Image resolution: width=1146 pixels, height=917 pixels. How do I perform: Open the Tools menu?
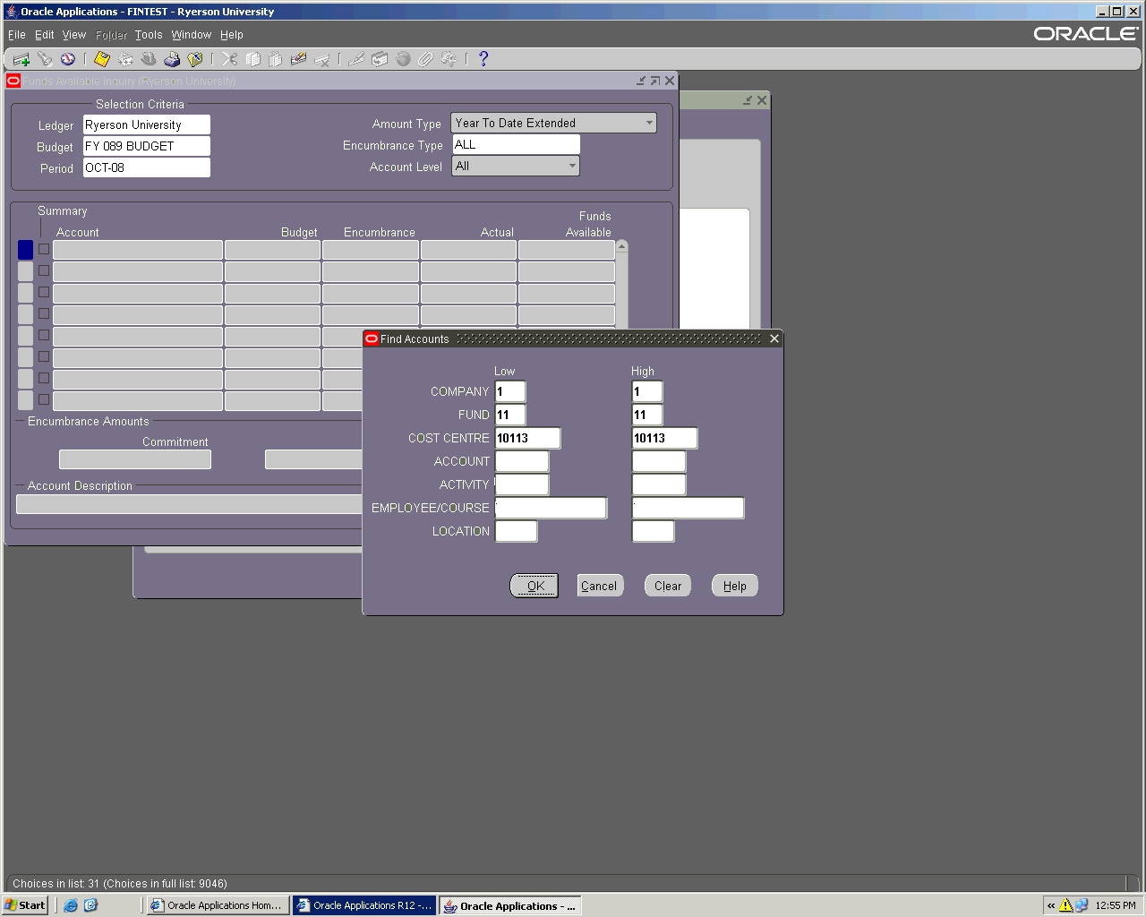tap(149, 35)
